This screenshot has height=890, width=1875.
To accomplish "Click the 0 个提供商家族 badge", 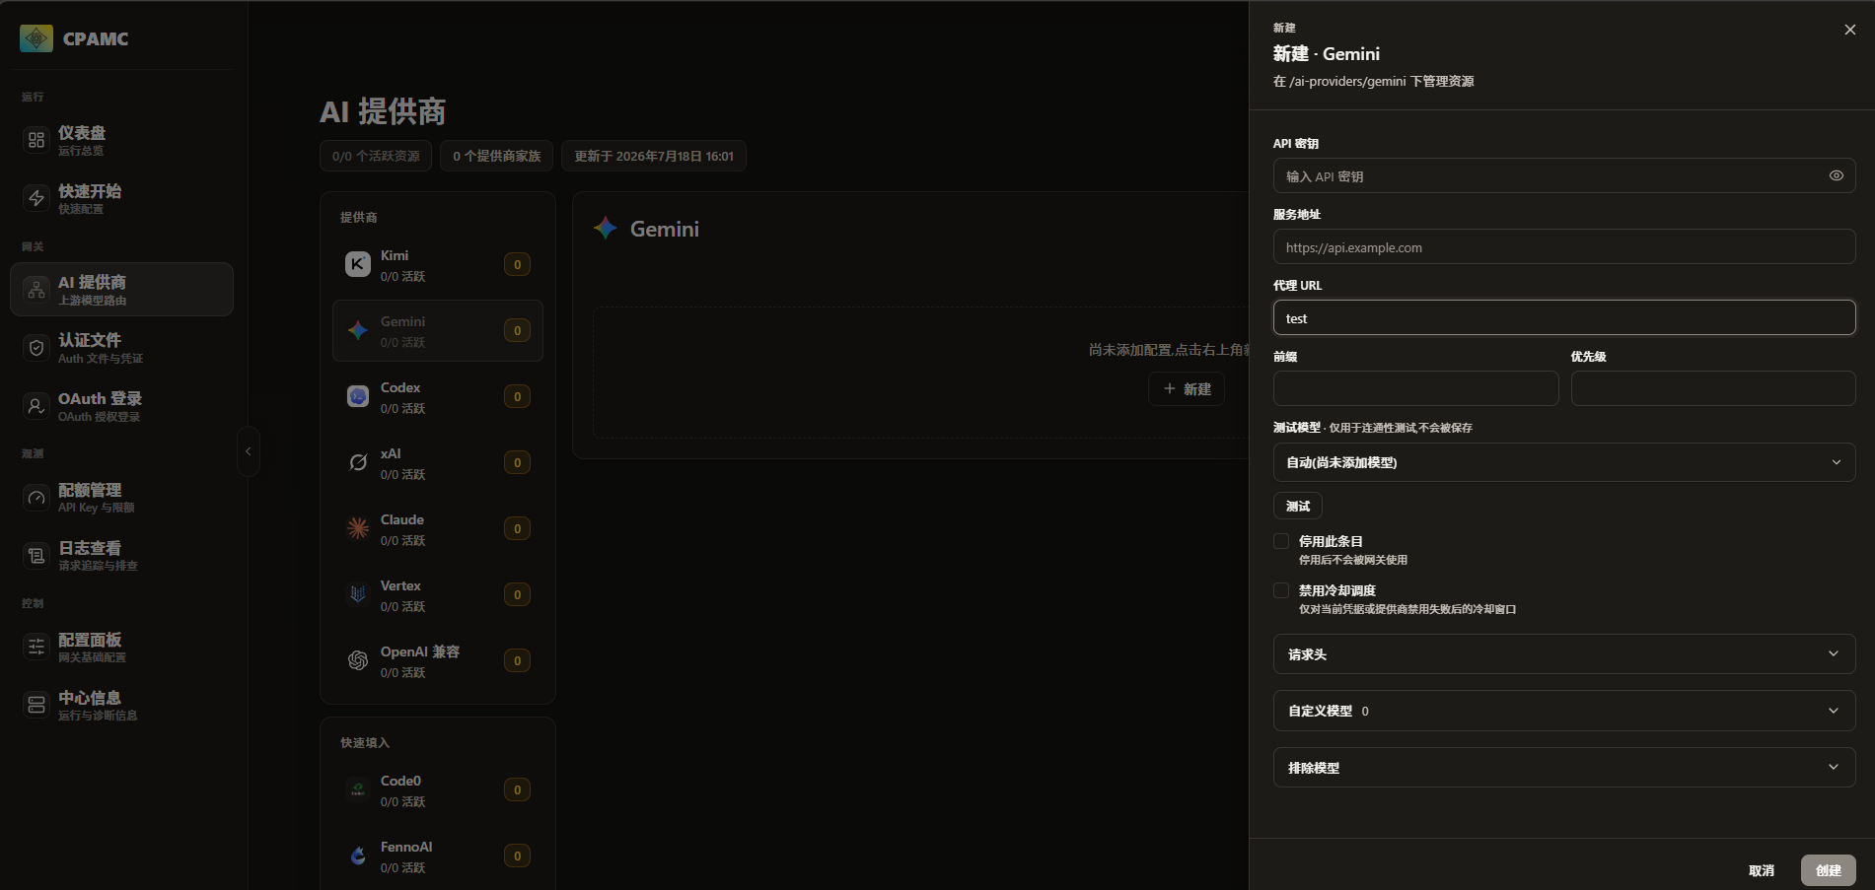I will pos(496,156).
